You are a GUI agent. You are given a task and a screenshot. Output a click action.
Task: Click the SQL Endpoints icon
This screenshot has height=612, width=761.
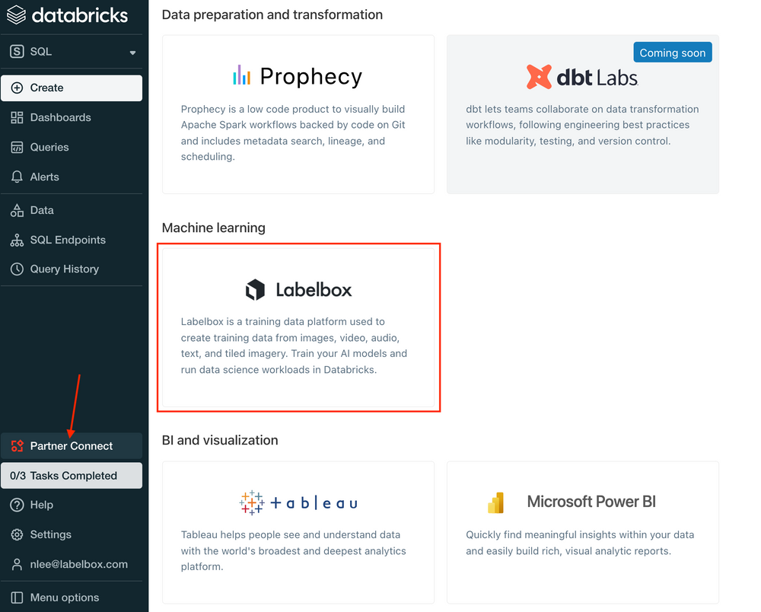(x=17, y=240)
